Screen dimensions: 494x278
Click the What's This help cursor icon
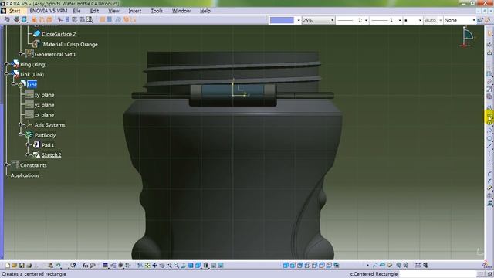[x=73, y=266]
